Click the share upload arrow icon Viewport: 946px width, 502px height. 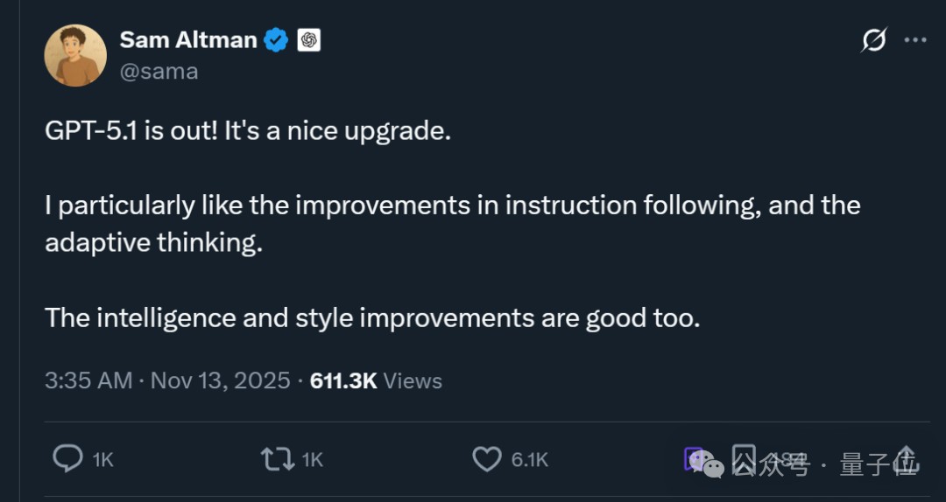click(906, 458)
